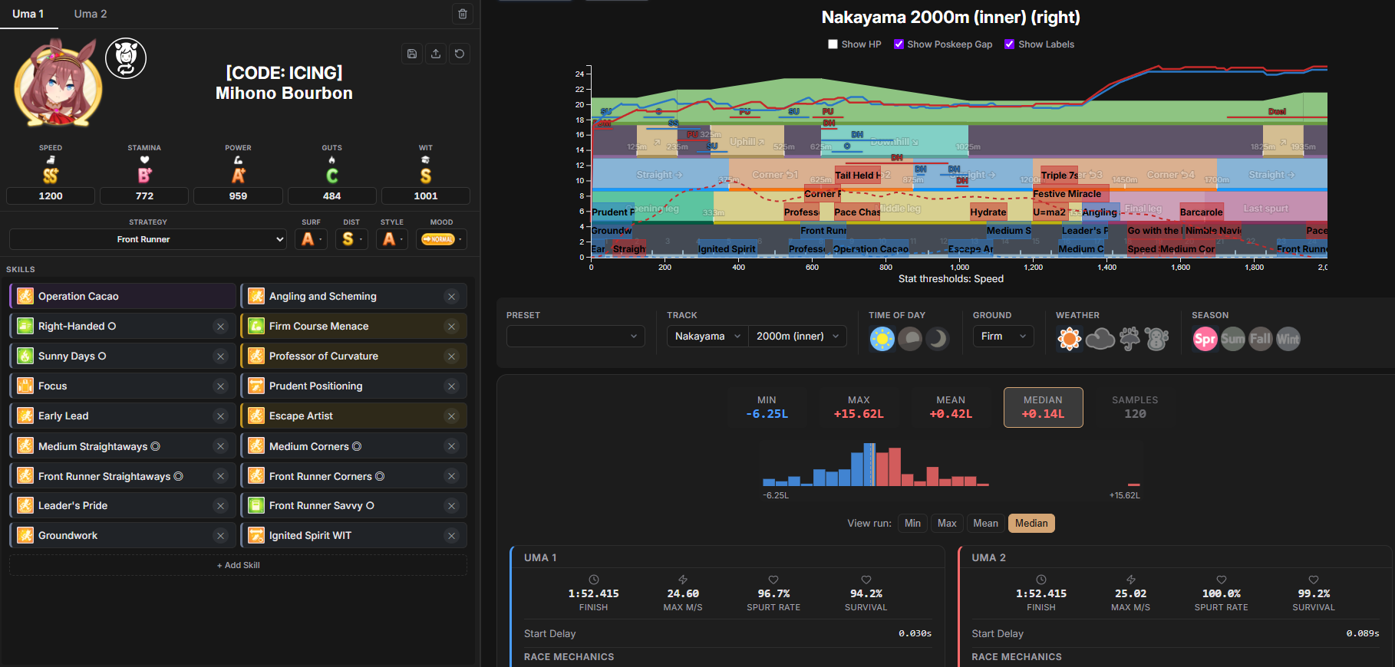Expand the Nakayama track dropdown

(707, 336)
